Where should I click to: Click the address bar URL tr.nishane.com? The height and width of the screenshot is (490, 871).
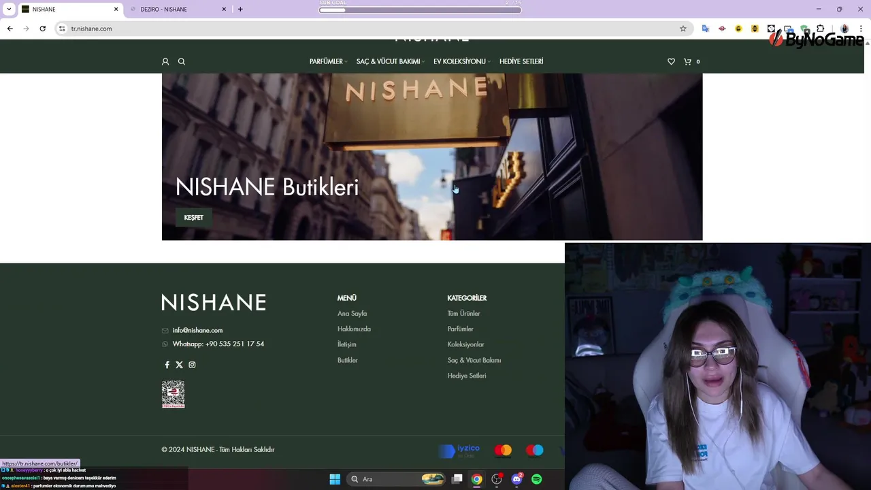click(x=91, y=29)
